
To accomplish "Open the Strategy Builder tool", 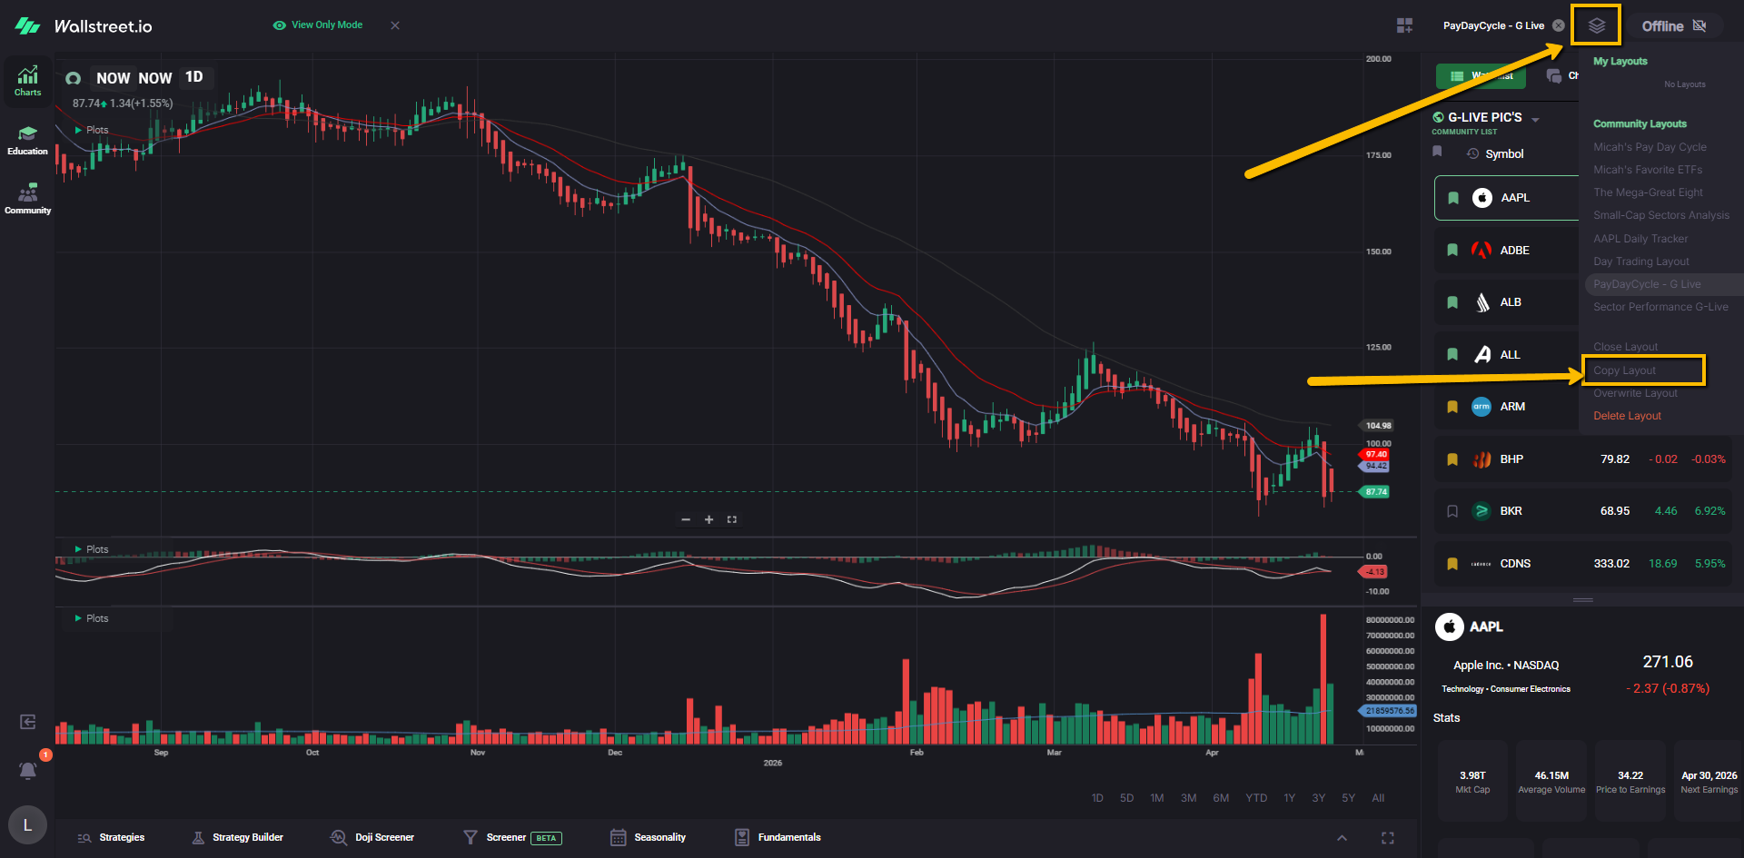I will click(238, 837).
